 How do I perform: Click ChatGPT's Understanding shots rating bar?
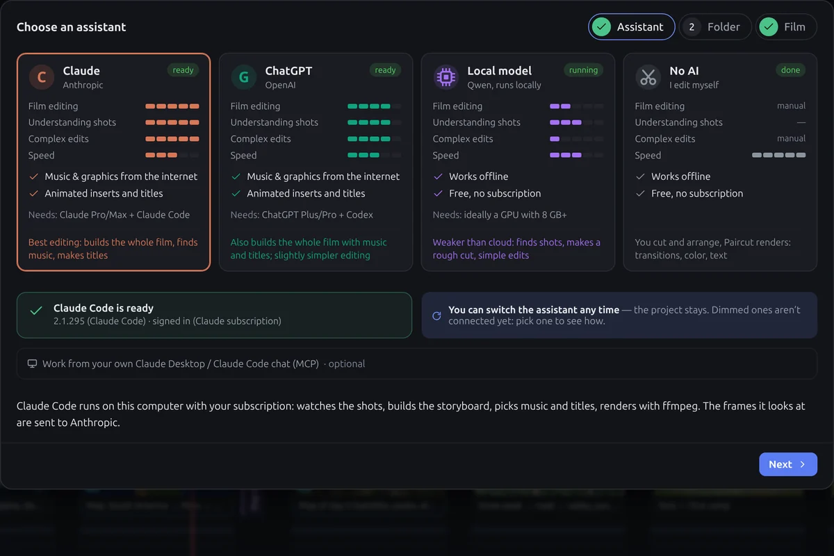click(x=375, y=122)
